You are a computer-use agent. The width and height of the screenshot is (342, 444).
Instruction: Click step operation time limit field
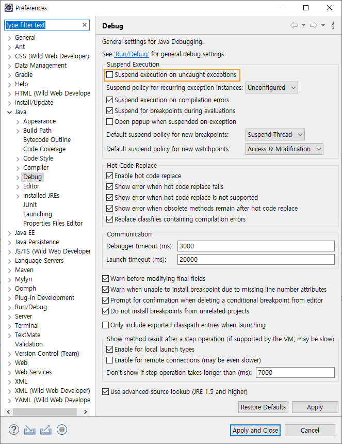pyautogui.click(x=296, y=372)
